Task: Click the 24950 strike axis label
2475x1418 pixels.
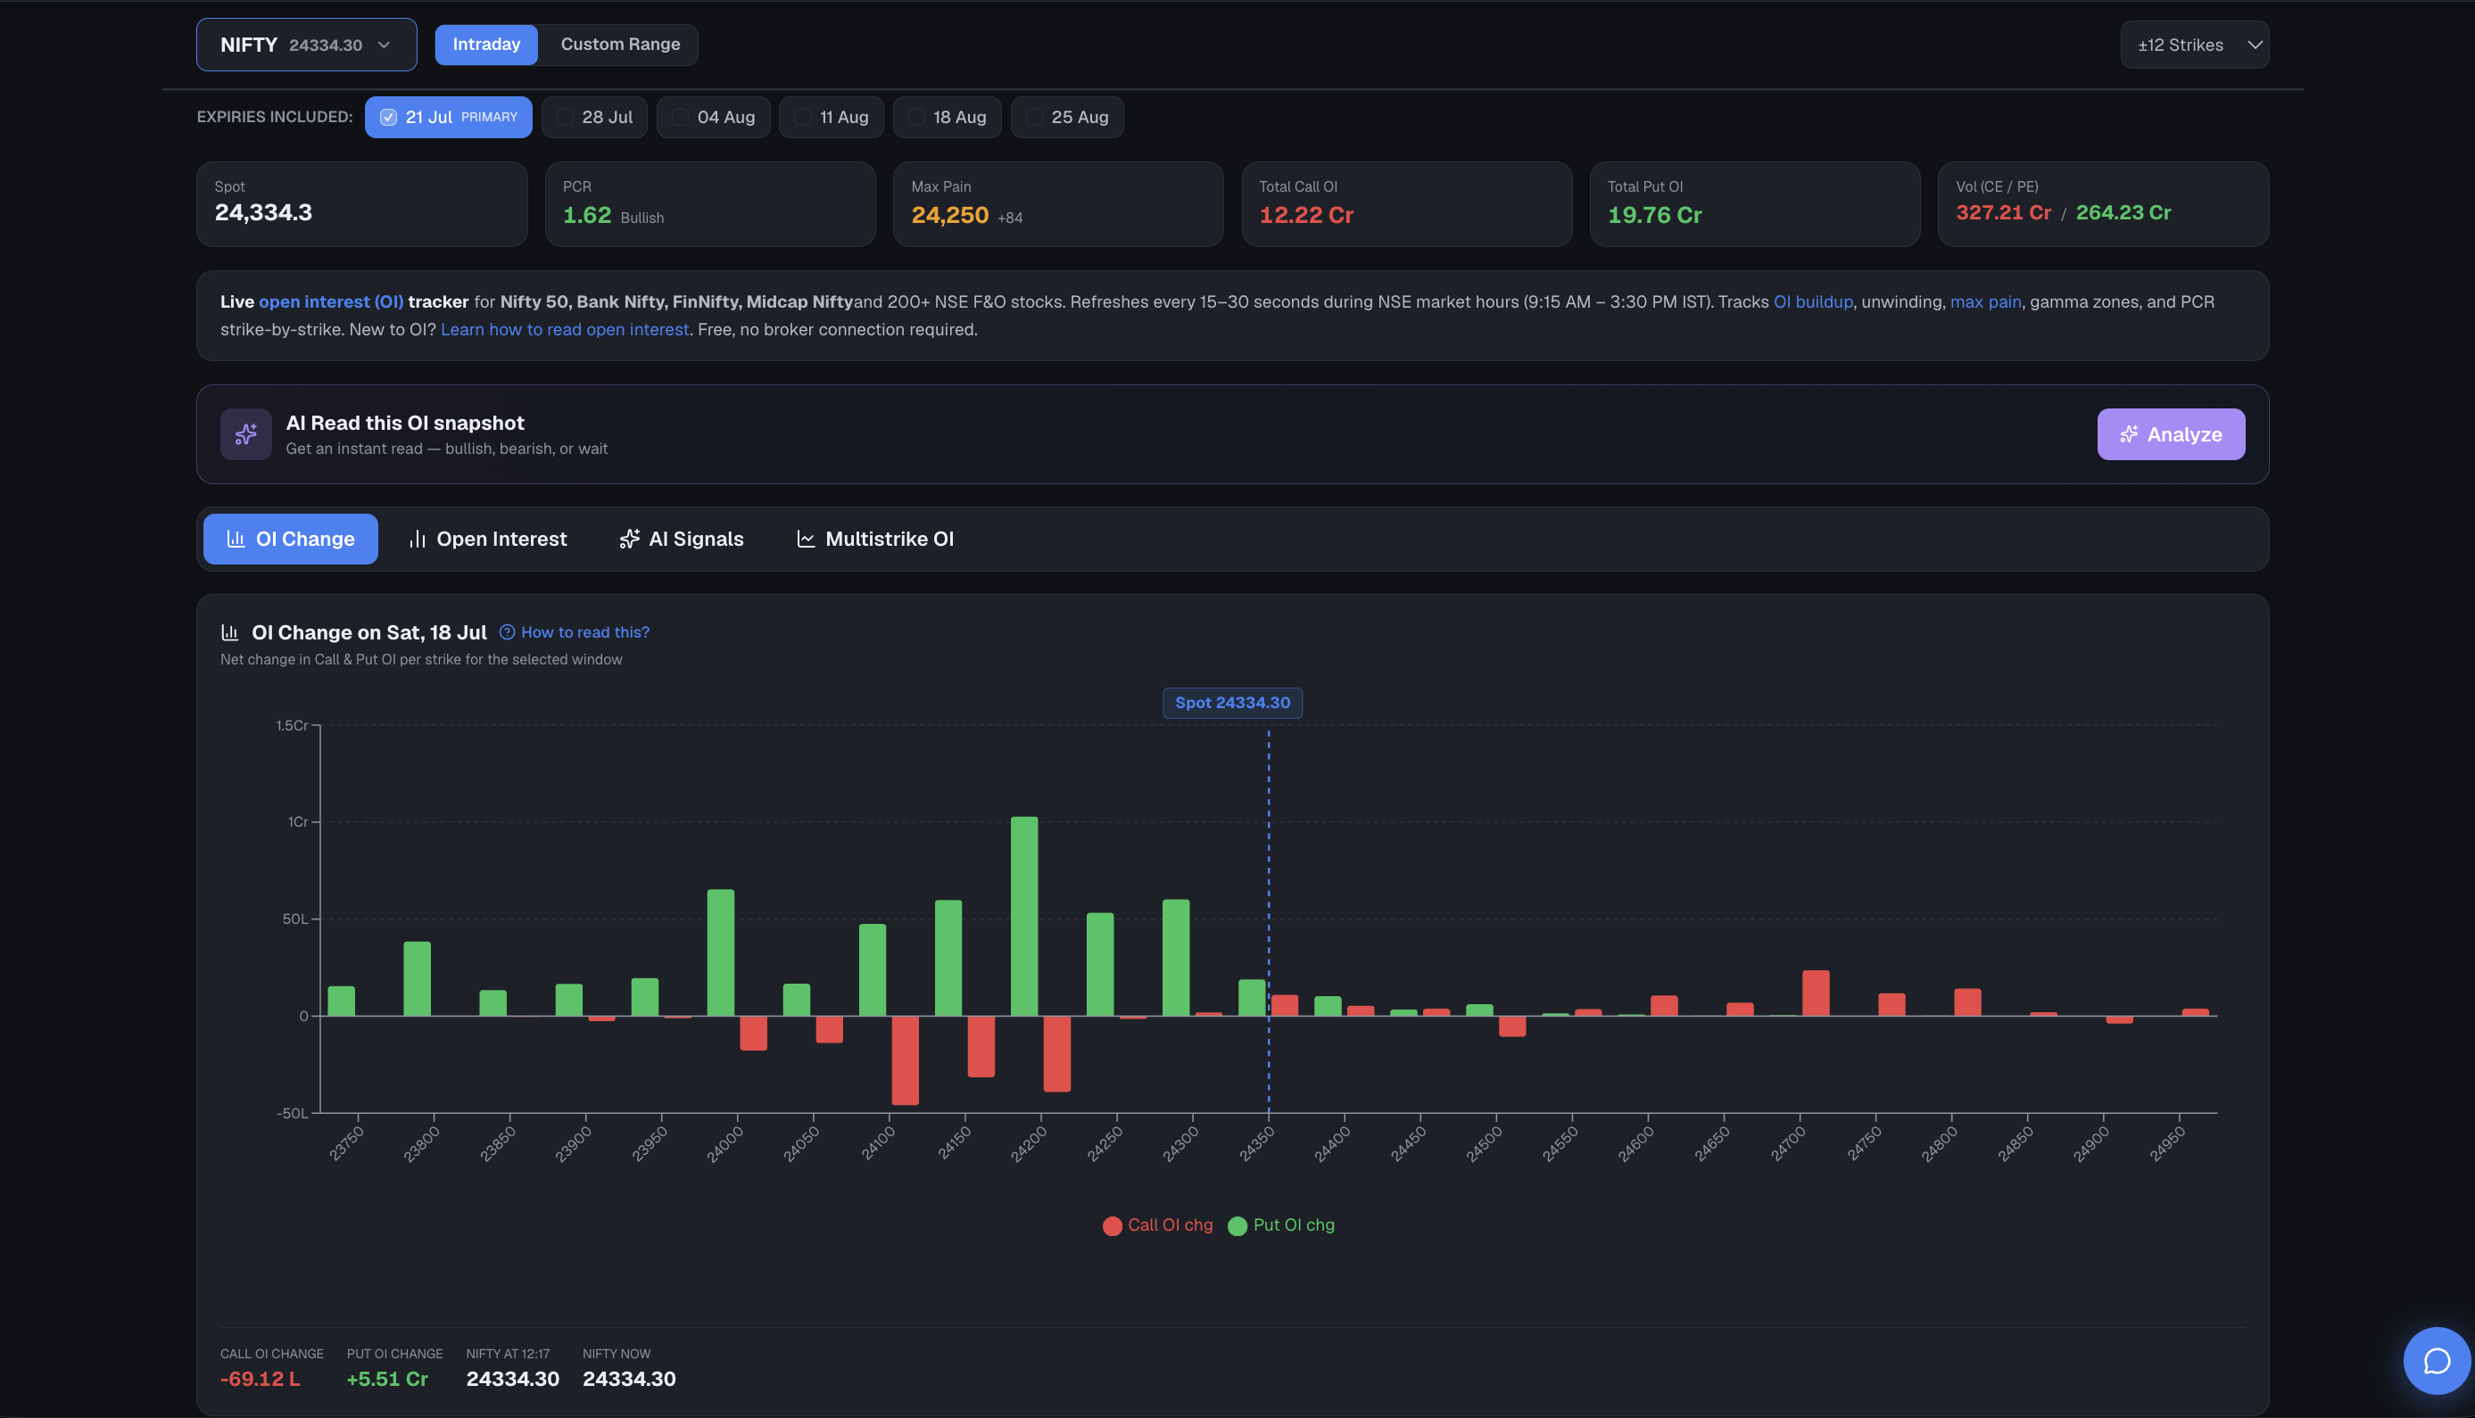Action: pyautogui.click(x=2167, y=1144)
